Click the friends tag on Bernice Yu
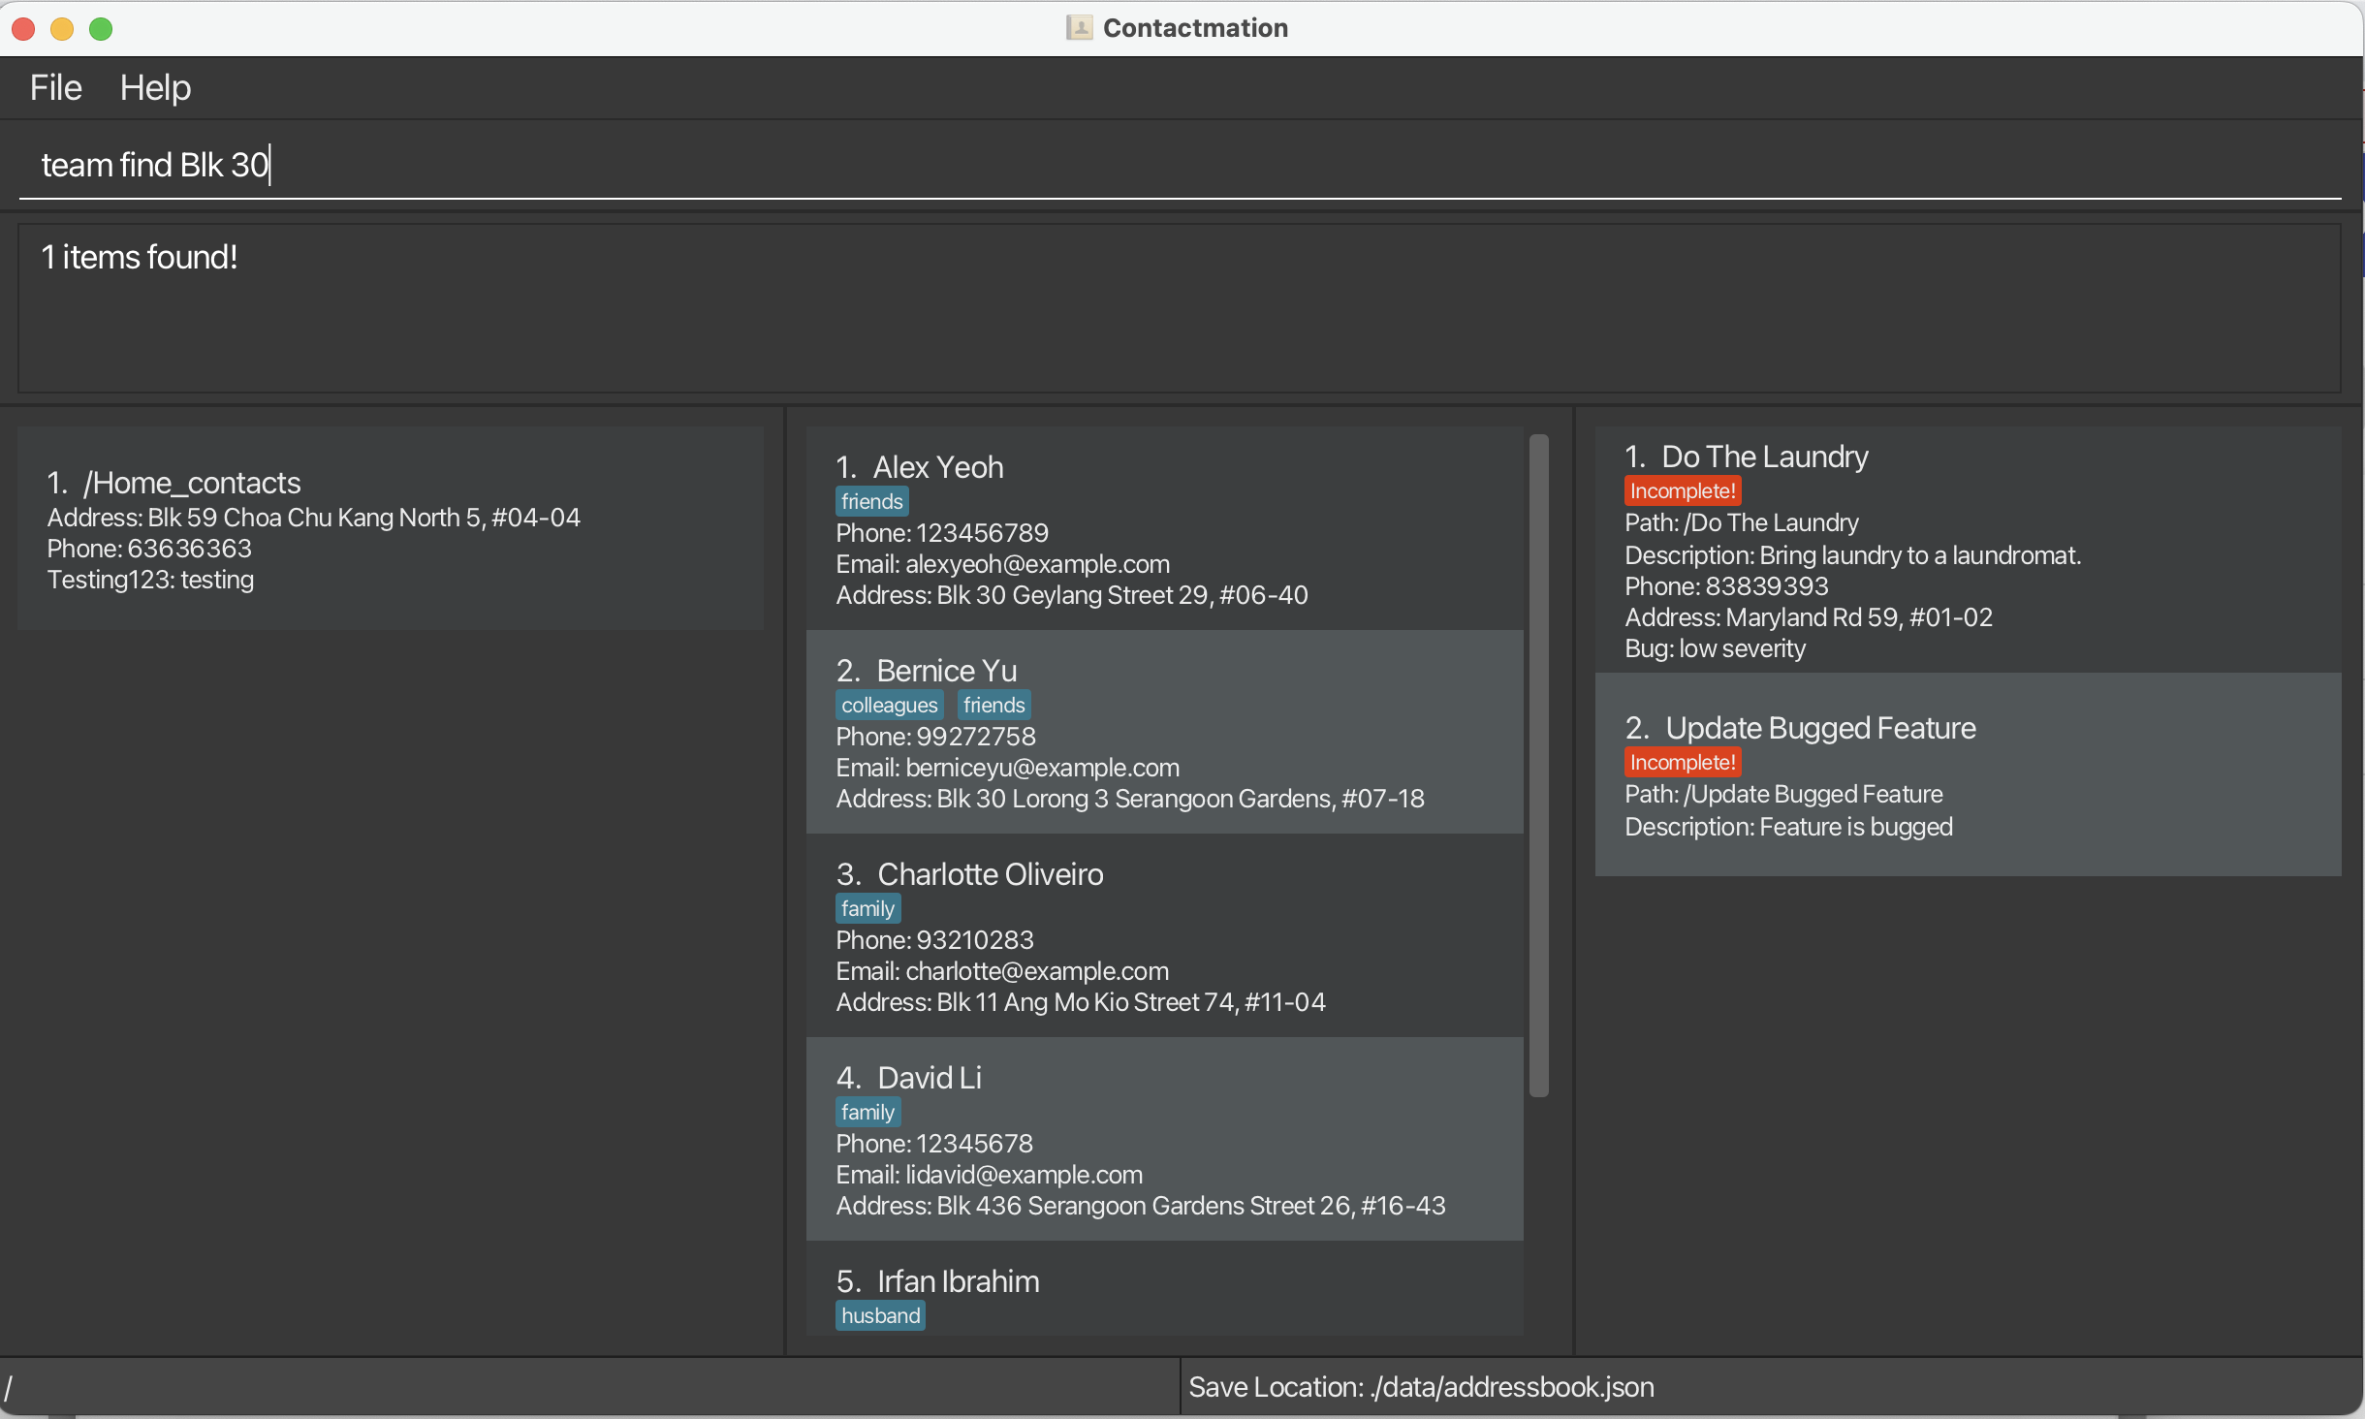 point(993,705)
